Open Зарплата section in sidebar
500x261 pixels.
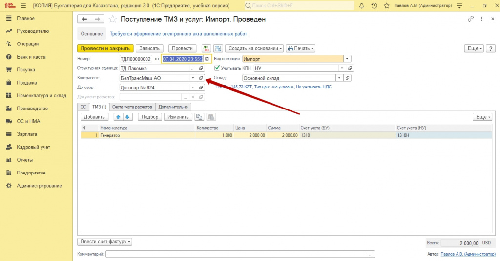27,134
